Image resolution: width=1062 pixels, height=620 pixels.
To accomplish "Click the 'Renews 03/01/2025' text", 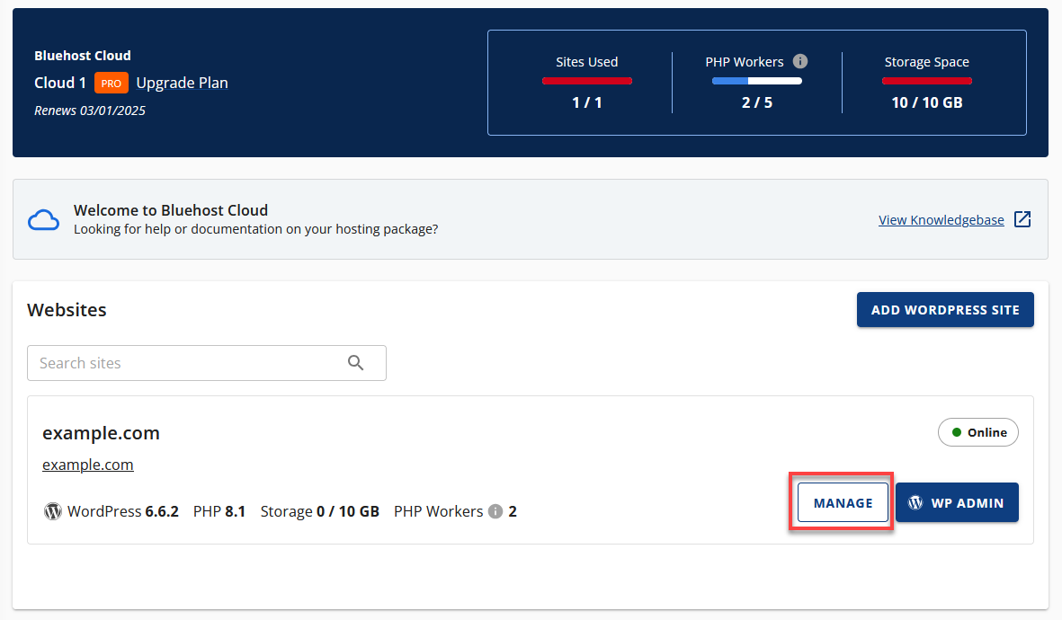I will tap(90, 111).
